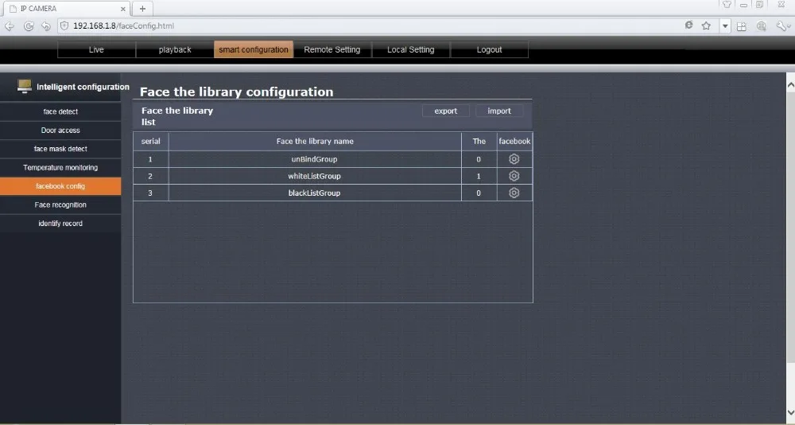Click Intelligent configuration monitor icon
Viewport: 795px width, 425px height.
[x=24, y=86]
